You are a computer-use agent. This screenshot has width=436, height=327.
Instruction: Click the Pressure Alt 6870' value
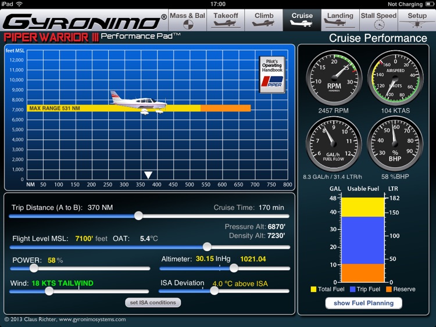point(276,227)
